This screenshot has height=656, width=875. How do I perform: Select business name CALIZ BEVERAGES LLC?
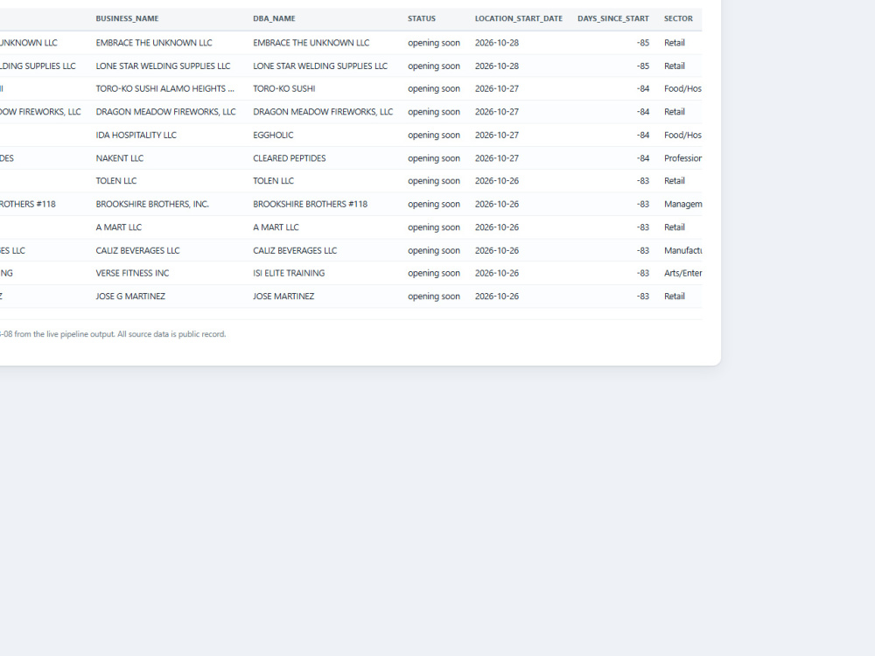tap(138, 250)
